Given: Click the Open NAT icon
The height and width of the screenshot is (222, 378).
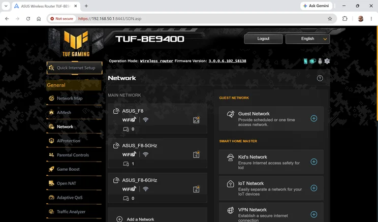Looking at the screenshot, I should [x=51, y=183].
